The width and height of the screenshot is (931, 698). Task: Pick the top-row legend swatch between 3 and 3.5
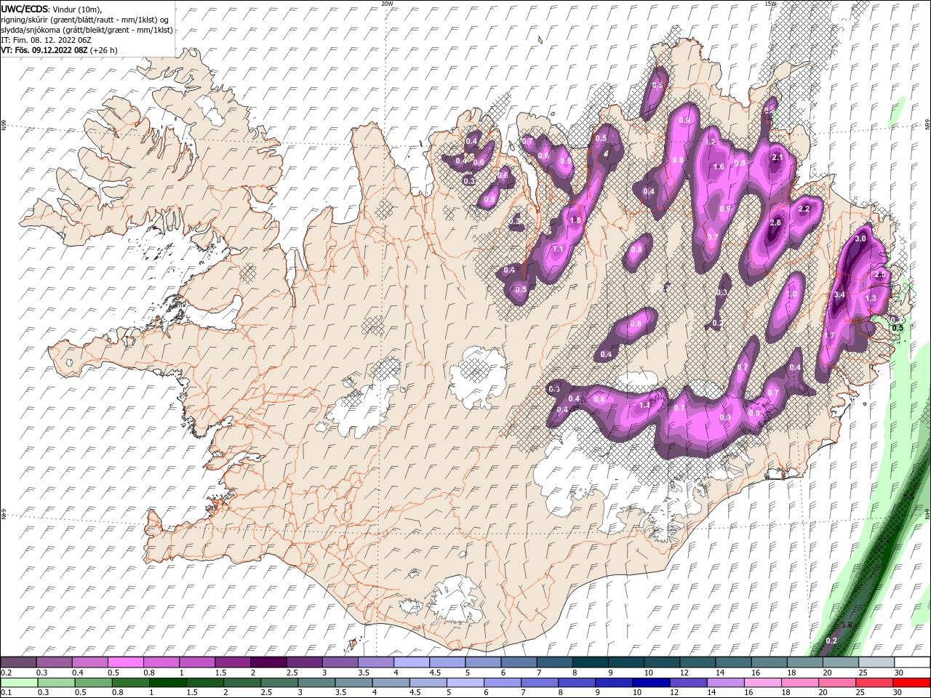coord(340,662)
